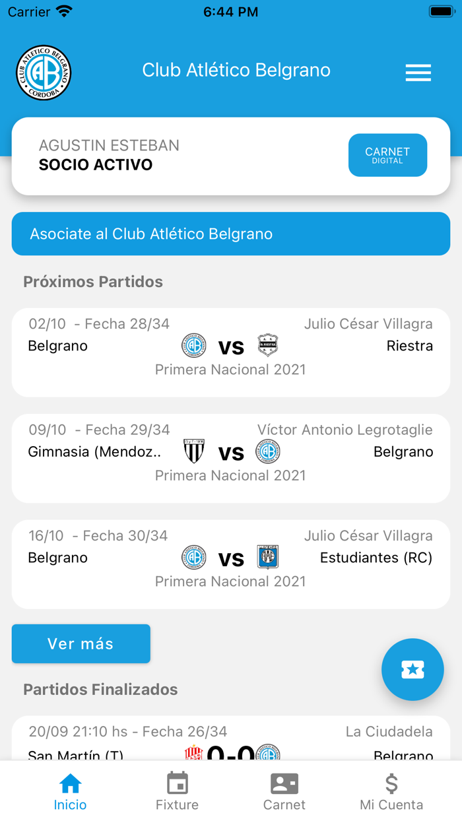Image resolution: width=462 pixels, height=821 pixels.
Task: Tap the Inicio home icon
Action: (70, 785)
